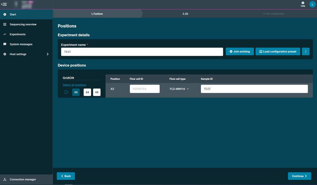The height and width of the screenshot is (185, 317).
Task: Click the GridION device label
Action: click(68, 78)
